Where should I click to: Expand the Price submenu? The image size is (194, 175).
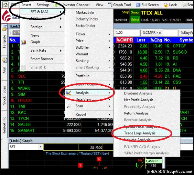[89, 41]
